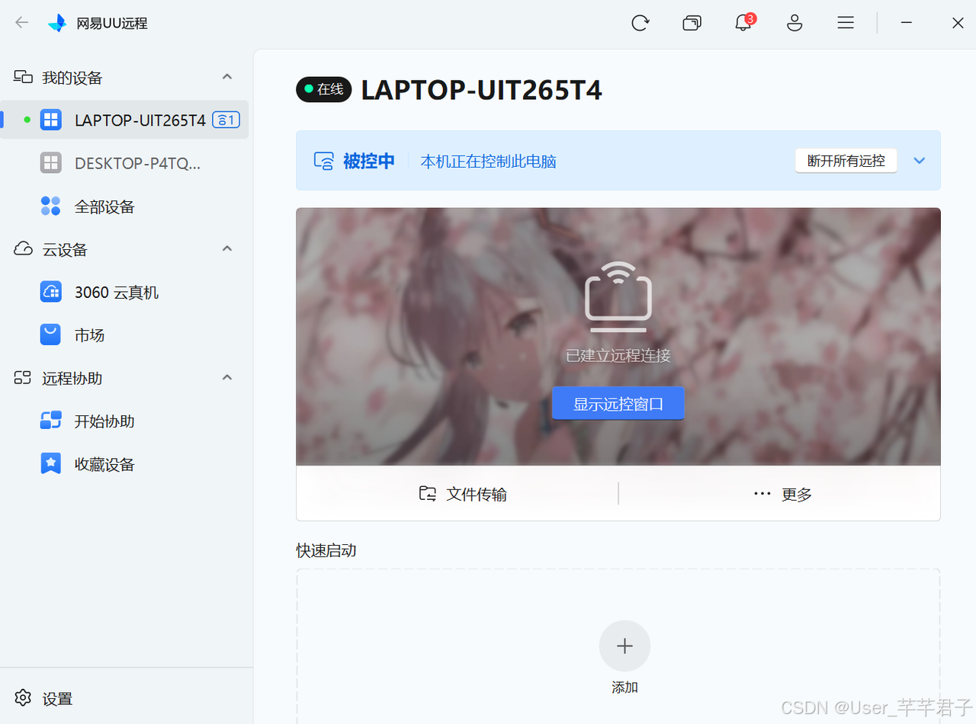The height and width of the screenshot is (724, 976).
Task: Click 添加 label under plus button
Action: [624, 687]
